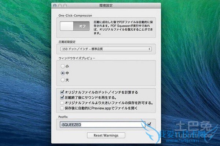This screenshot has height=146, width=220.
Task: Enable 保存後に自動的にPreview.appでファイルを開く checkbox
Action: [62, 108]
